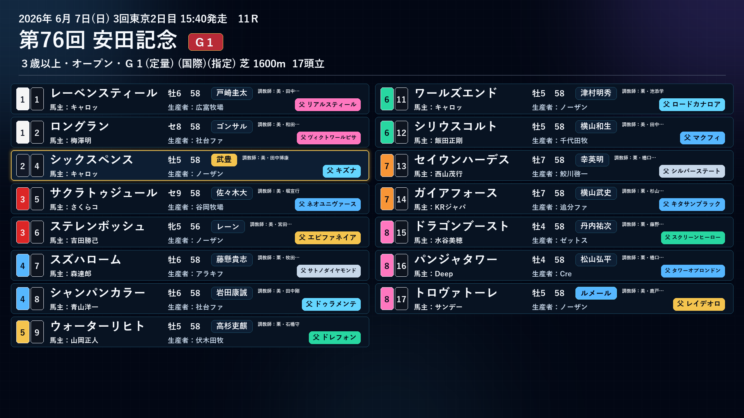Viewport: 744px width, 418px height.
Task: Select horse サクラトゥジュール
Action: pyautogui.click(x=104, y=193)
